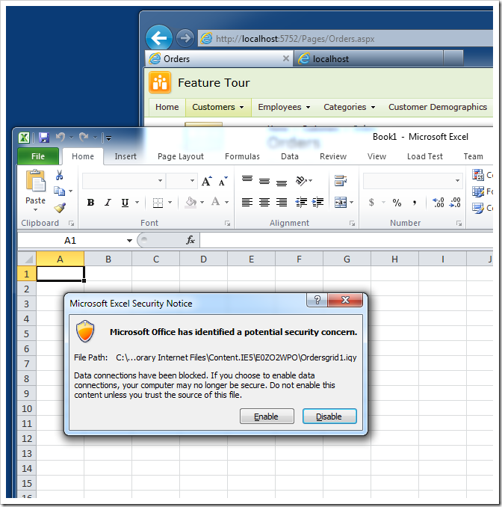Select Middle Align icon
Image resolution: width=502 pixels, height=507 pixels.
pos(264,181)
